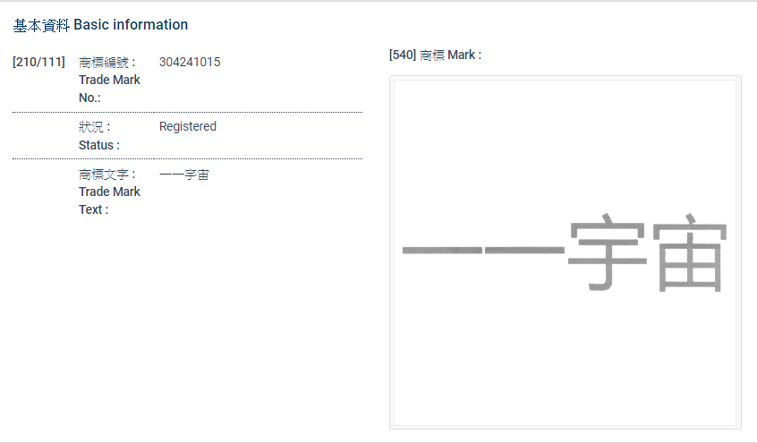
Task: Click the second dash stroke in the mark image
Action: coord(523,250)
